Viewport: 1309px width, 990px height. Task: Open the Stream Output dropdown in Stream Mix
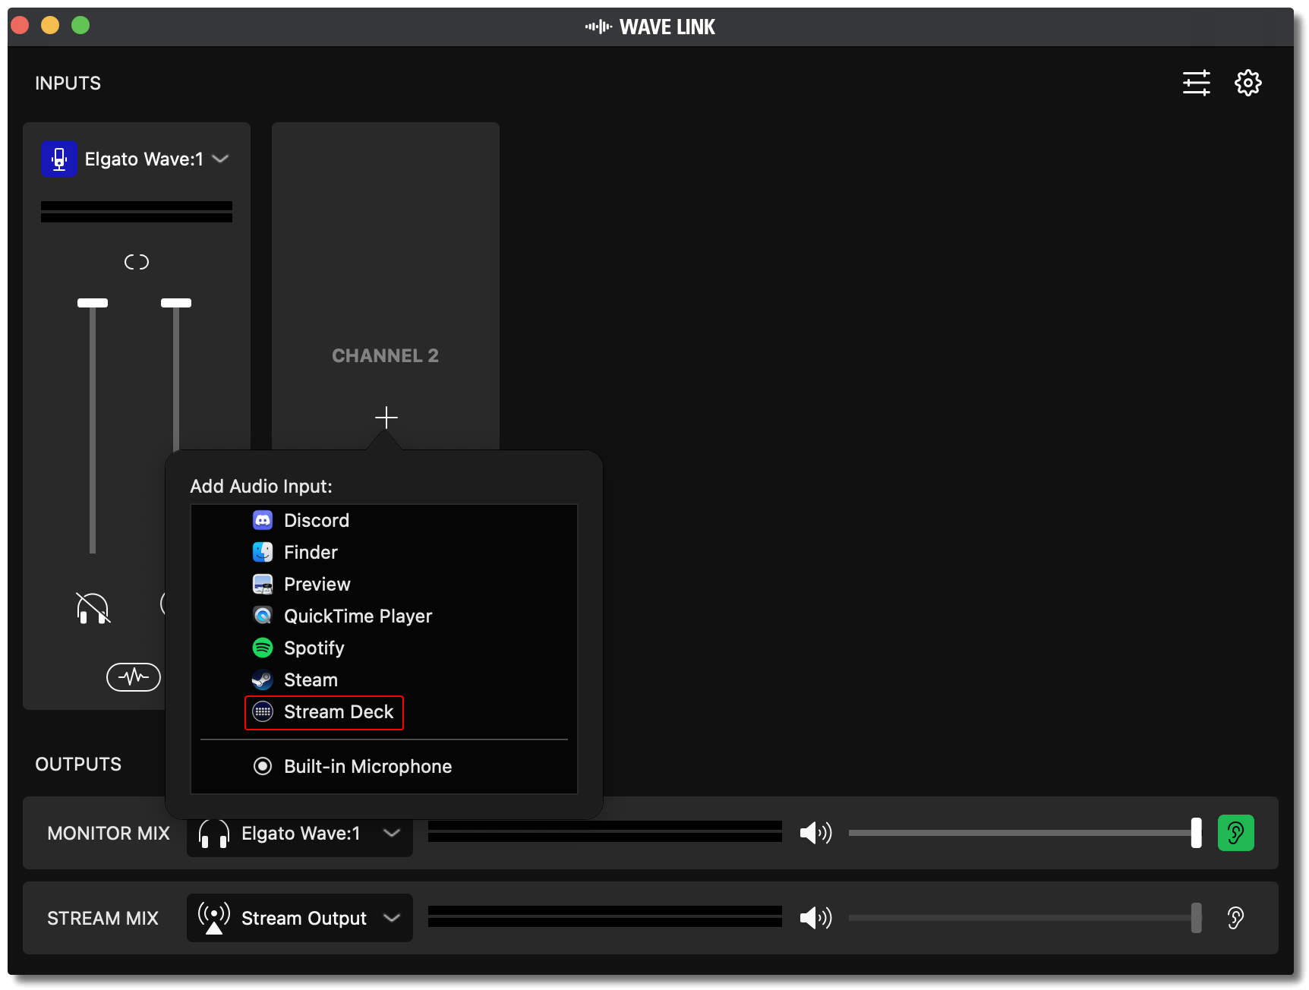[393, 918]
